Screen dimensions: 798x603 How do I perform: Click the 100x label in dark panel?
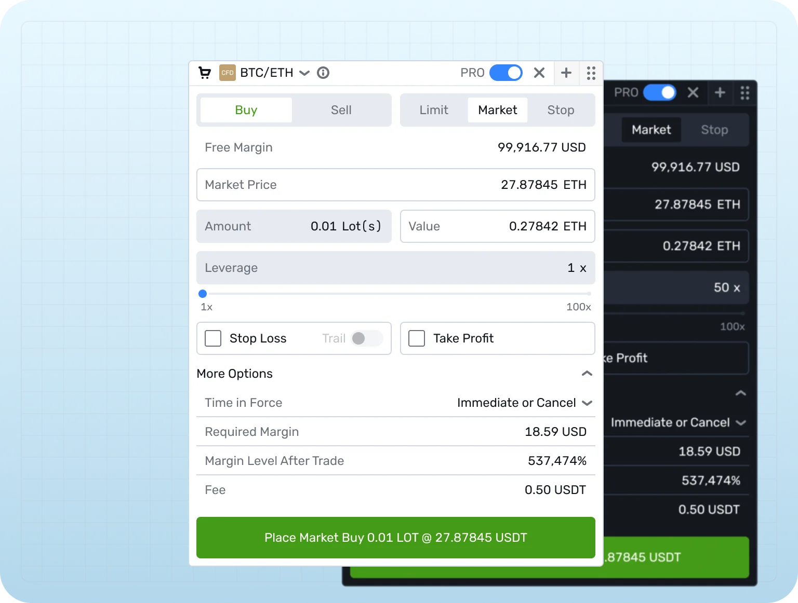pos(733,326)
